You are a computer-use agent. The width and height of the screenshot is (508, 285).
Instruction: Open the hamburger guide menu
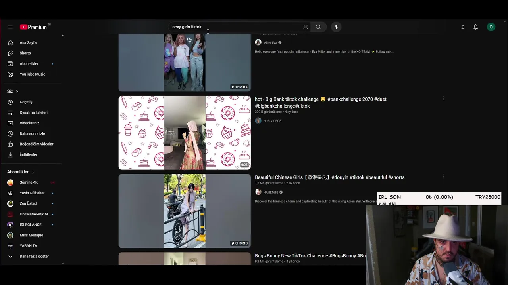[x=10, y=27]
